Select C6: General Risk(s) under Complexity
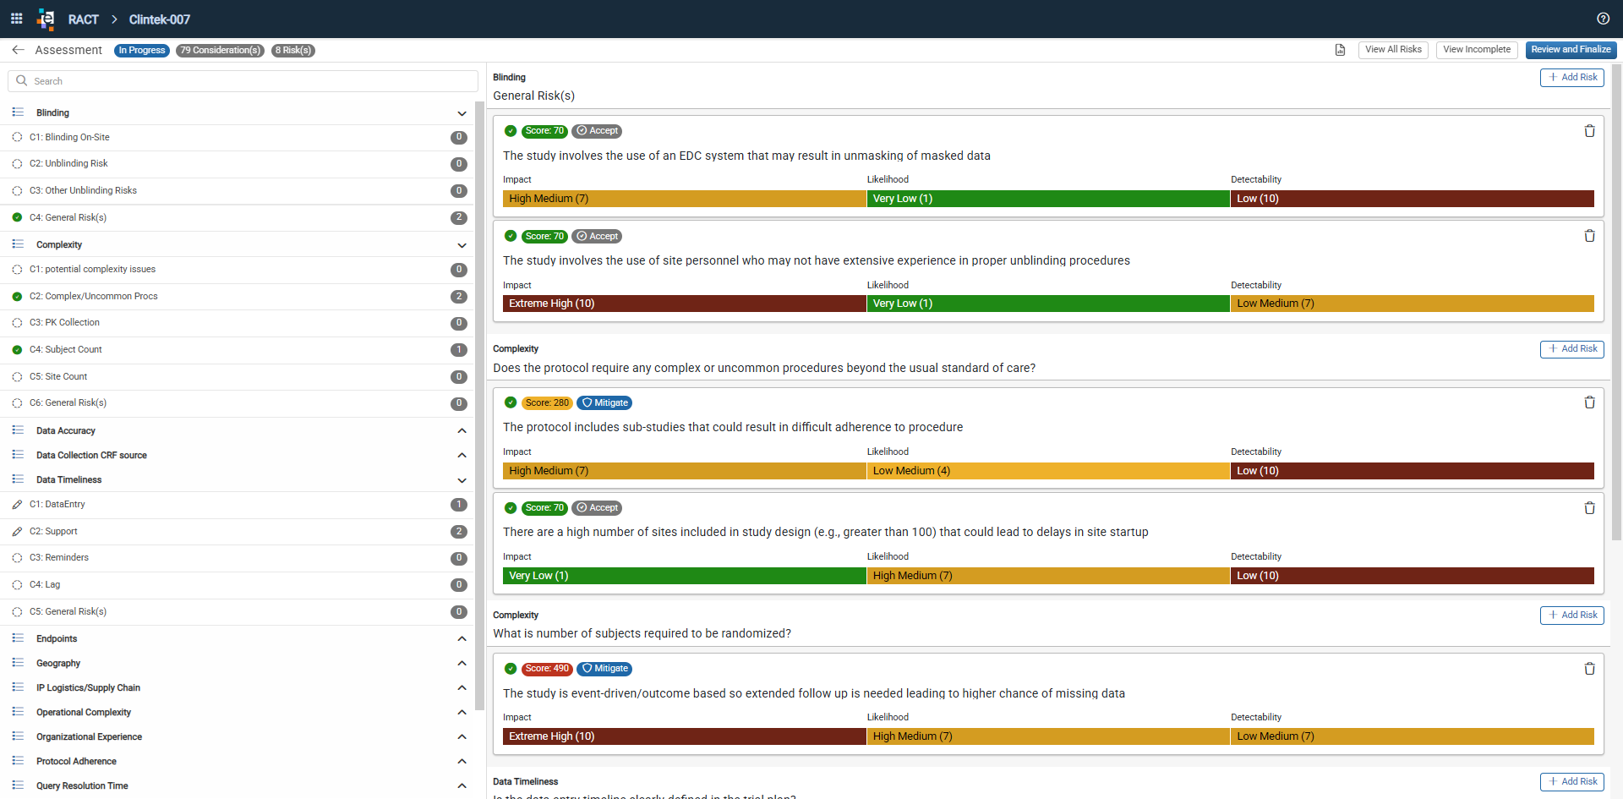Image resolution: width=1623 pixels, height=799 pixels. coord(239,403)
